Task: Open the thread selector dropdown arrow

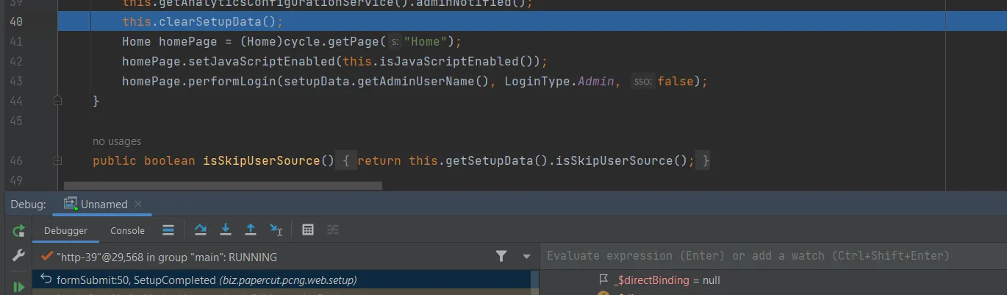Action: point(526,257)
